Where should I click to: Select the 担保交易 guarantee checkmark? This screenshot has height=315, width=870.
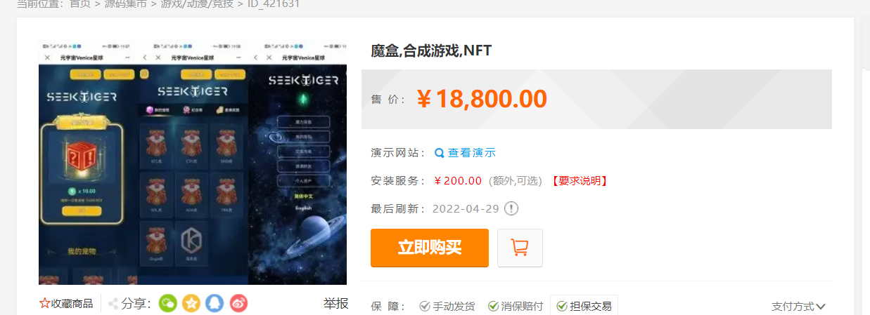561,307
